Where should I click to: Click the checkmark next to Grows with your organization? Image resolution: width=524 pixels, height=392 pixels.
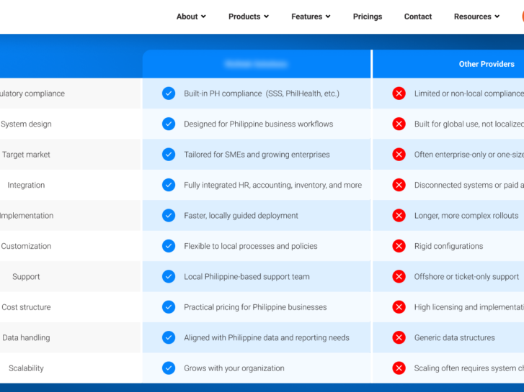[x=169, y=368]
